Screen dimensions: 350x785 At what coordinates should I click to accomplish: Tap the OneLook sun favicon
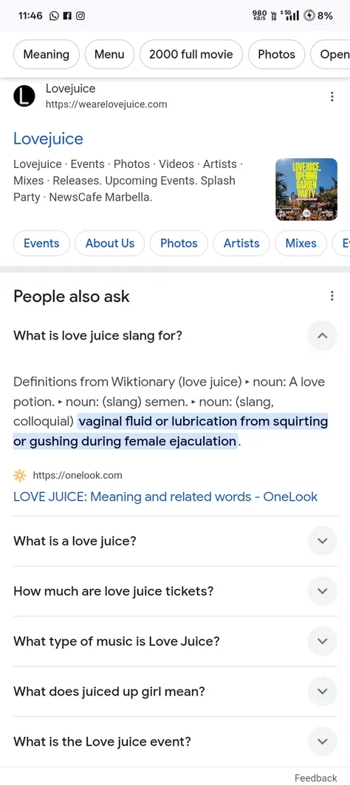pyautogui.click(x=20, y=475)
